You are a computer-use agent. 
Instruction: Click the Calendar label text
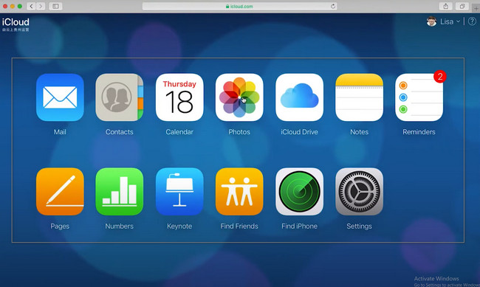pyautogui.click(x=179, y=132)
